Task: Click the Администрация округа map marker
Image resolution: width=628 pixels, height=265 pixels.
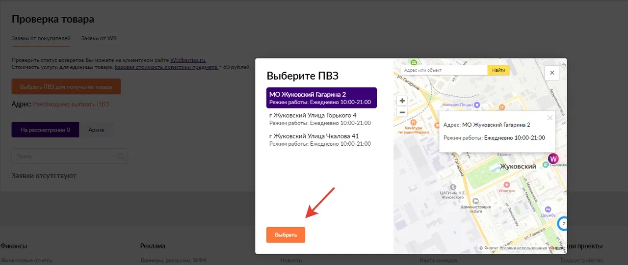Action: (x=475, y=200)
